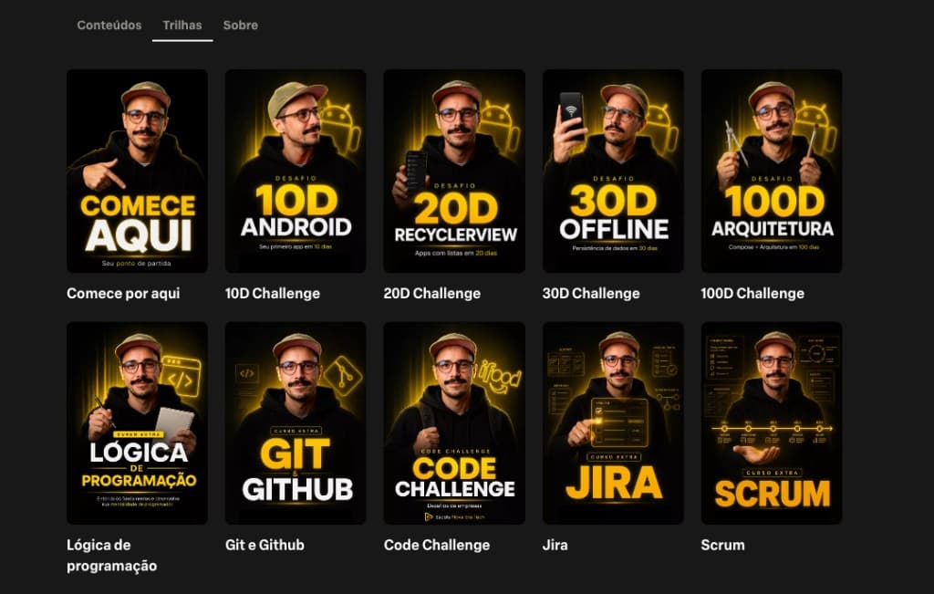Click the "Comece por aqui" title link
934x594 pixels.
(x=123, y=293)
